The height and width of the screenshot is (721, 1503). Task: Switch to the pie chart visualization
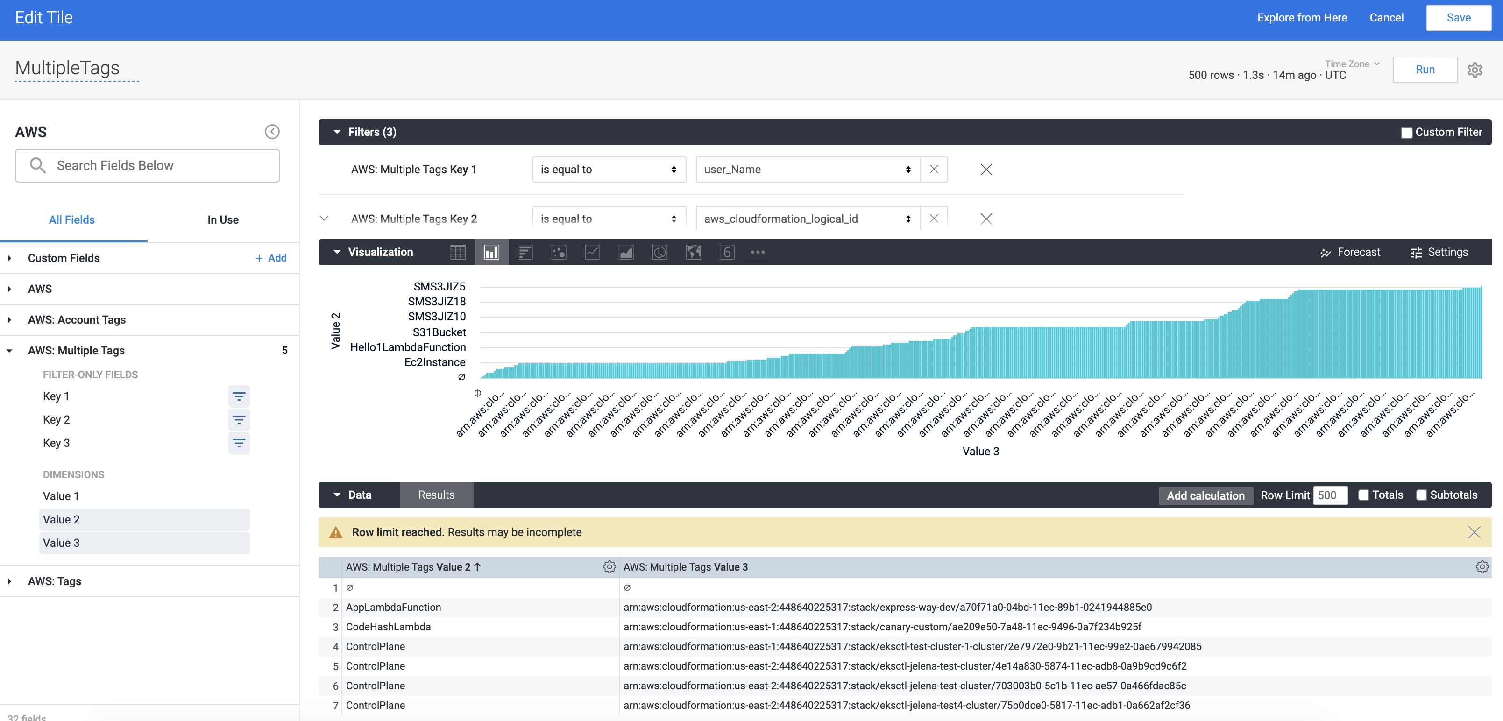pyautogui.click(x=659, y=252)
